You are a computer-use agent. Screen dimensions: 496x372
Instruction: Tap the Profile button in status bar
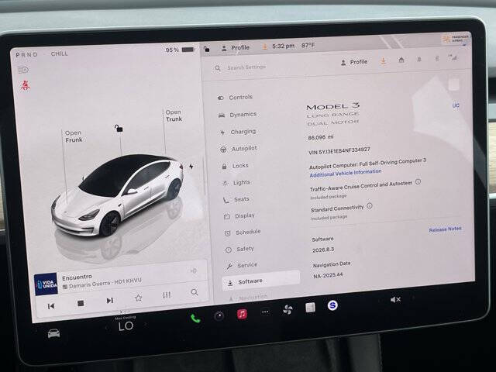(236, 48)
